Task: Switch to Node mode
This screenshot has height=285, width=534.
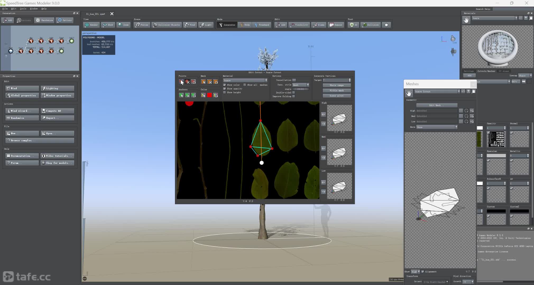Action: click(x=245, y=25)
